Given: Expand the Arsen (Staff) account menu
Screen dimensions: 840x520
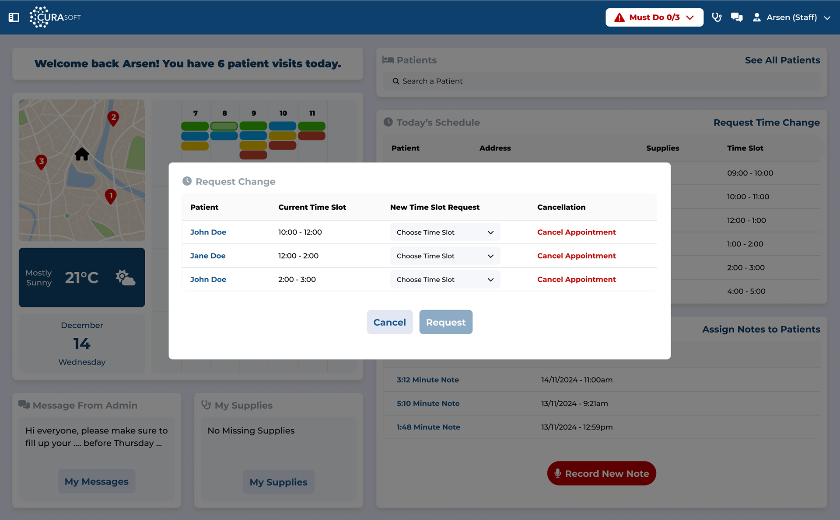Looking at the screenshot, I should coord(827,18).
